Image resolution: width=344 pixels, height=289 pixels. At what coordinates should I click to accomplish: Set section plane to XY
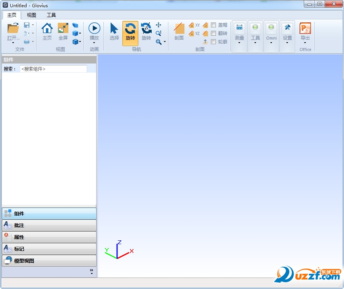194,25
